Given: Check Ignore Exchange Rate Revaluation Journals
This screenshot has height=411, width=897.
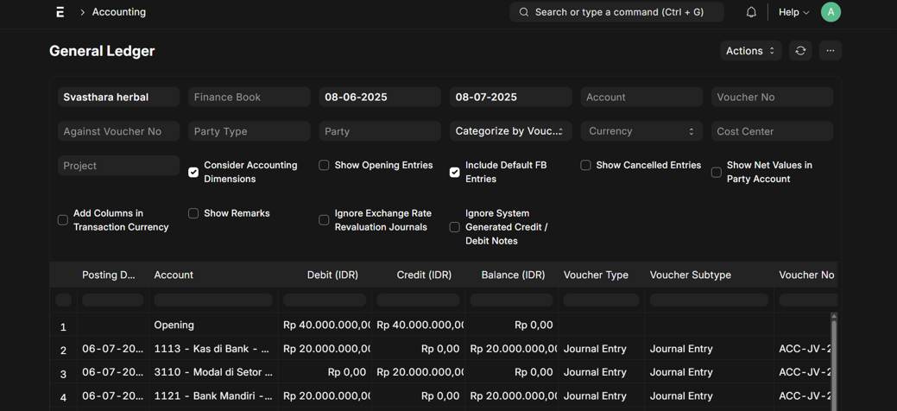Looking at the screenshot, I should pyautogui.click(x=324, y=220).
